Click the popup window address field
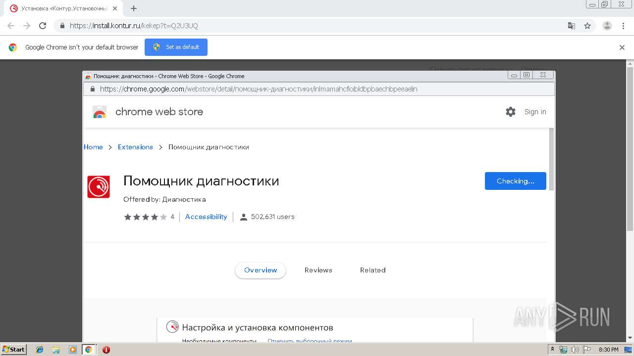634x356 pixels. pyautogui.click(x=319, y=89)
